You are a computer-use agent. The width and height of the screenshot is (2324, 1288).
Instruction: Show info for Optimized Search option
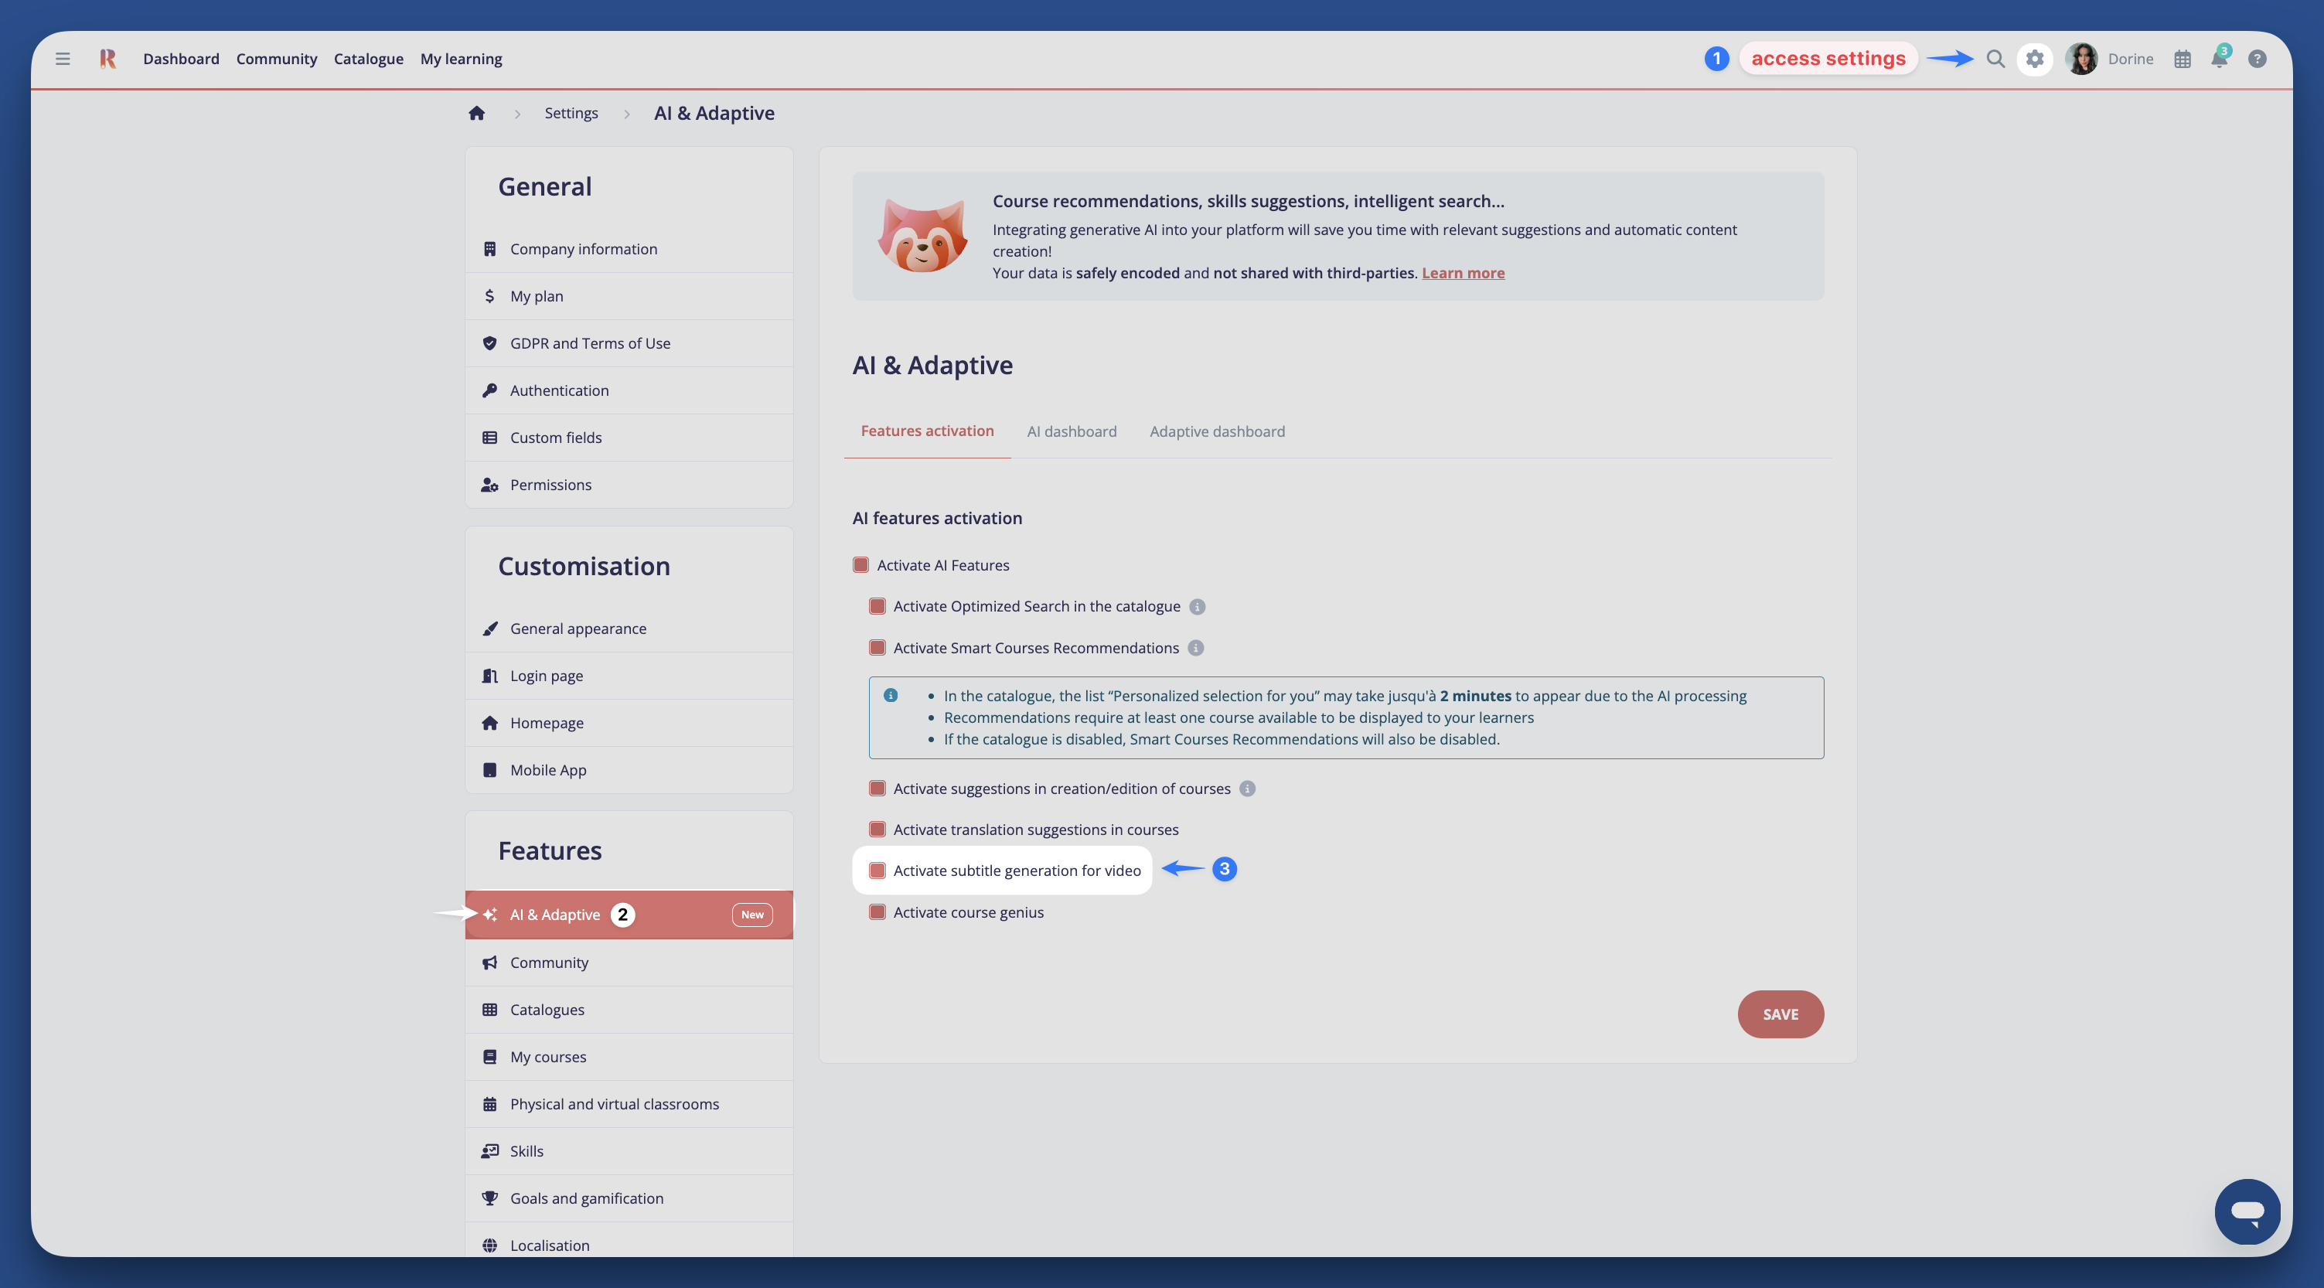coord(1198,607)
